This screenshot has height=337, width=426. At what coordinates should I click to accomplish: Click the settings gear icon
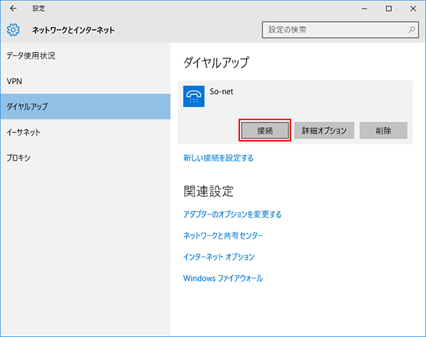click(x=13, y=31)
